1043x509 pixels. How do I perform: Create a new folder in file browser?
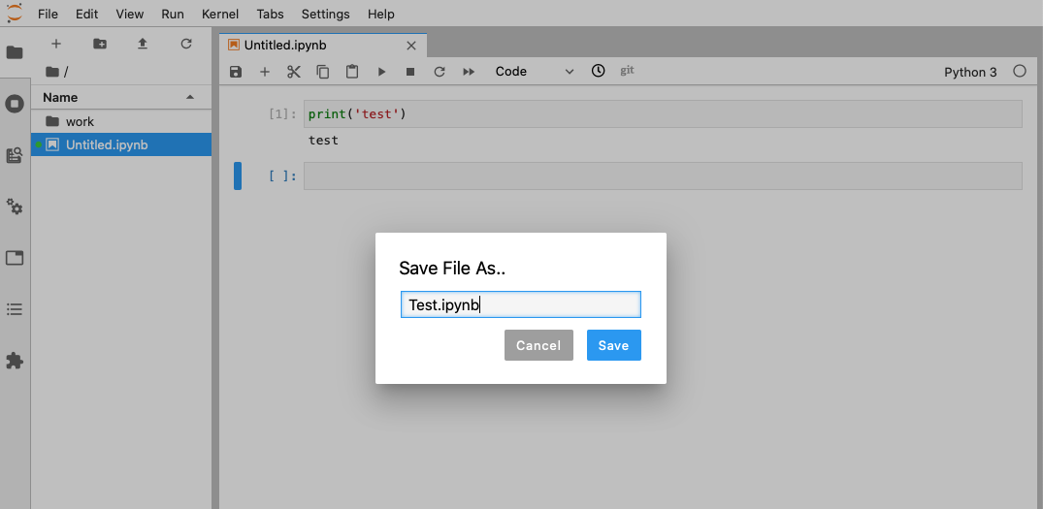coord(100,44)
